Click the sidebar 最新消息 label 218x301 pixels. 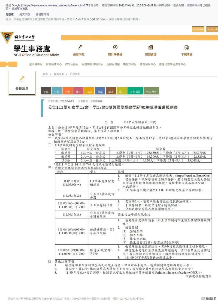[x=22, y=89]
